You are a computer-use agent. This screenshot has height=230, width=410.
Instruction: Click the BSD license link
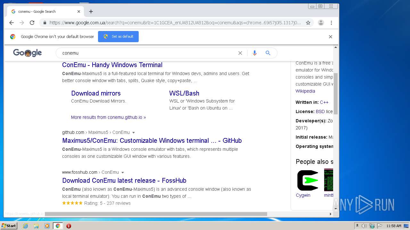(320, 111)
